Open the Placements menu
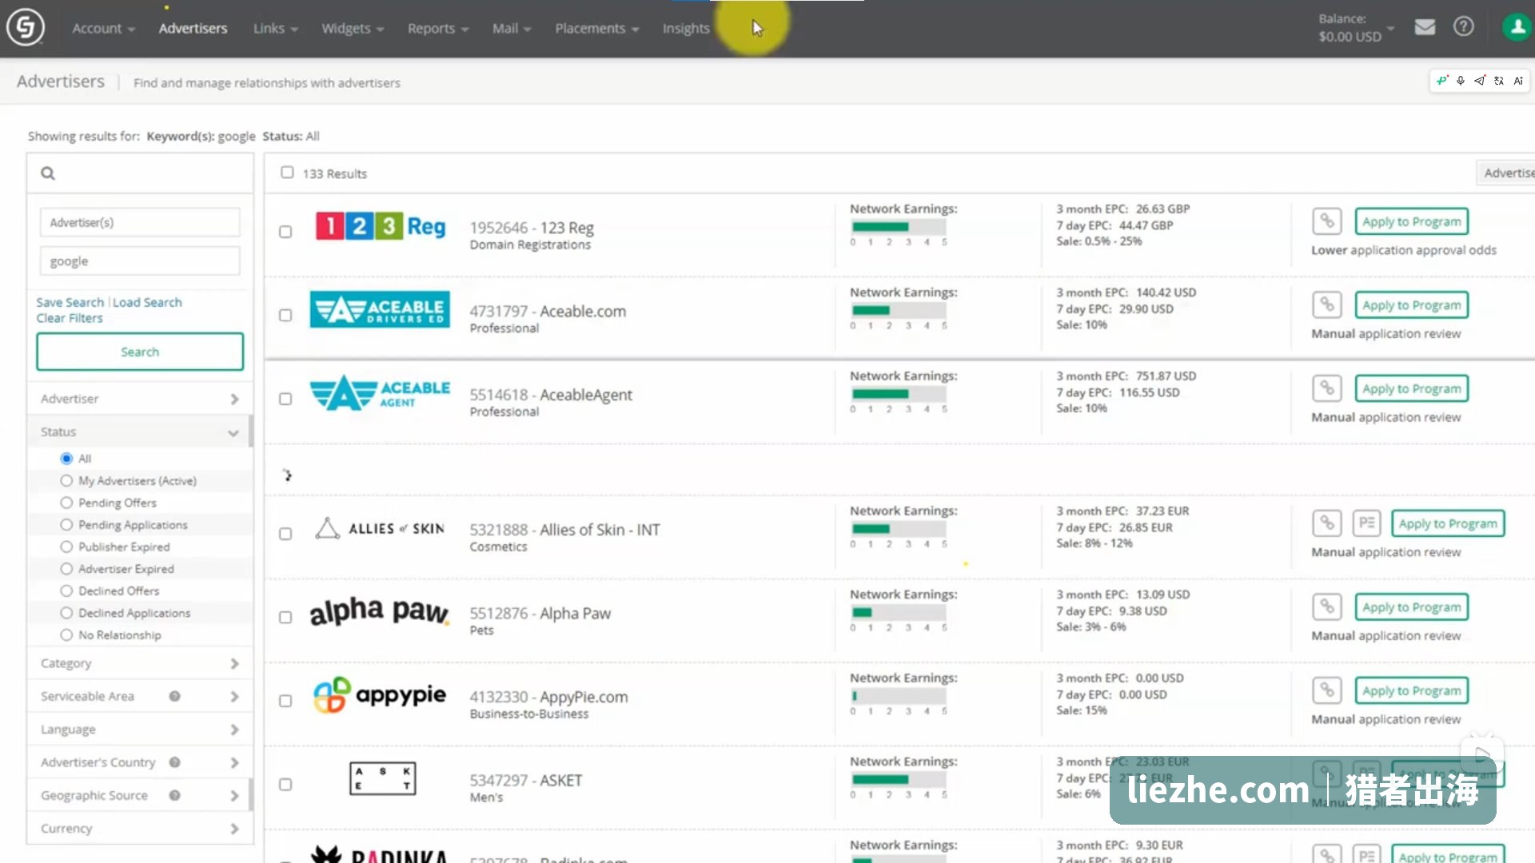The height and width of the screenshot is (863, 1535). point(597,28)
